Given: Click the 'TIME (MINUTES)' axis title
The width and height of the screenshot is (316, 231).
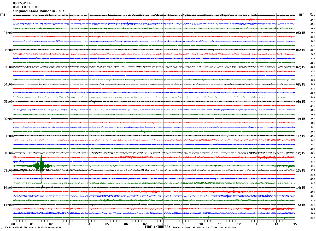Looking at the screenshot, I should (157, 227).
